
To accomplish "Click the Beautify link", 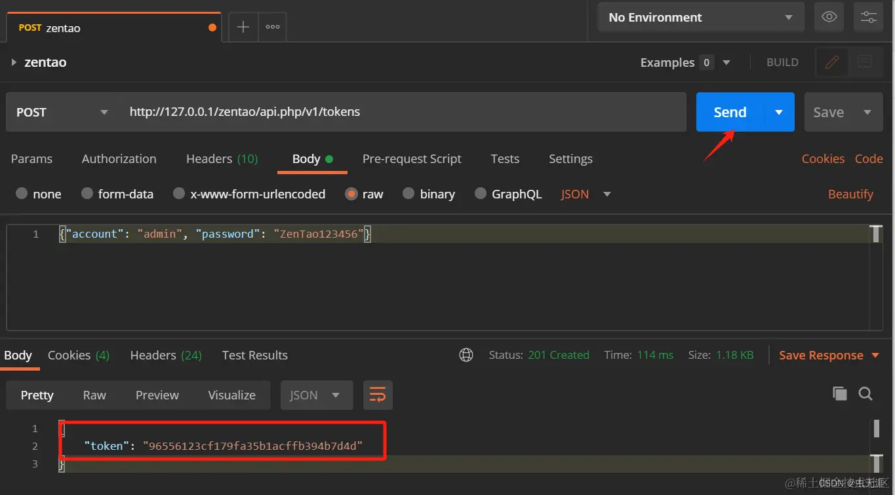I will (x=850, y=194).
